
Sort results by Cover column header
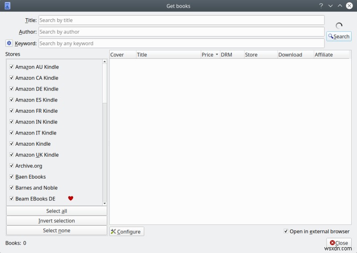click(123, 54)
